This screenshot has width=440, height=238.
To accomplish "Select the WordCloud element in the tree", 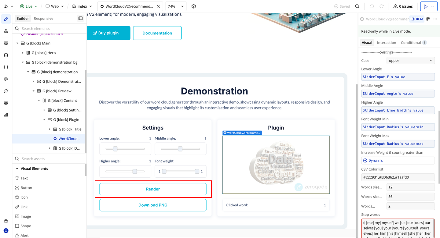I will [x=50, y=139].
